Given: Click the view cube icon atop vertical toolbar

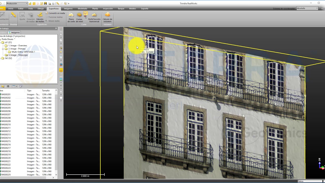Looking at the screenshot, I should click(61, 29).
